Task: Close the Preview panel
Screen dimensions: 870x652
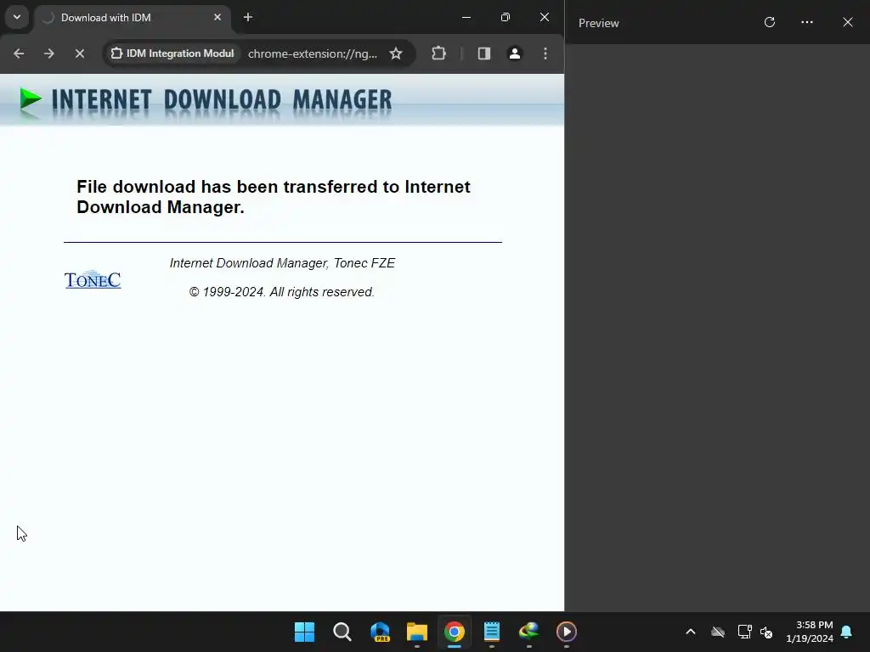Action: [x=847, y=22]
